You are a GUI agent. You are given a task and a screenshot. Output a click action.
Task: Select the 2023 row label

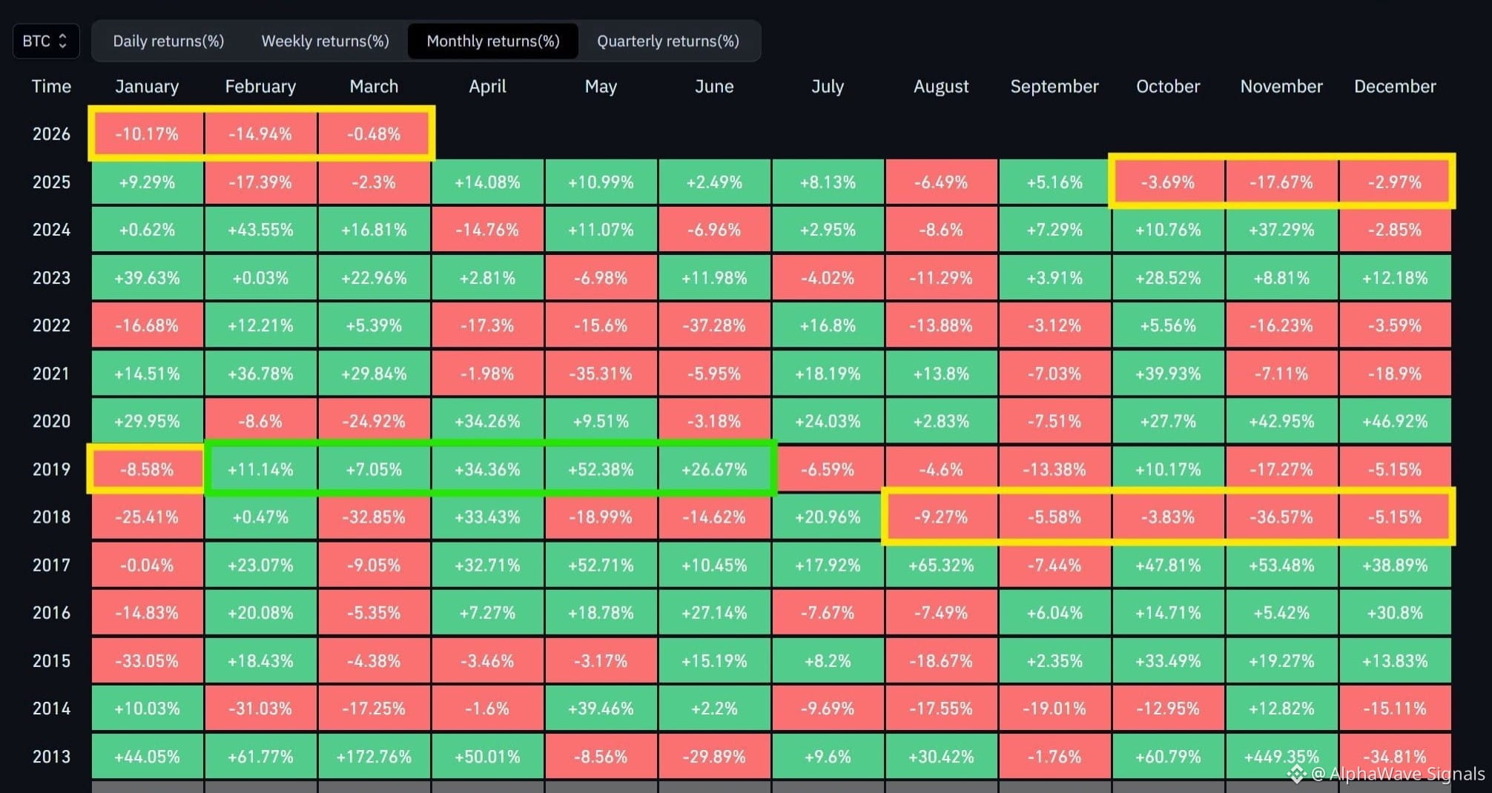51,278
